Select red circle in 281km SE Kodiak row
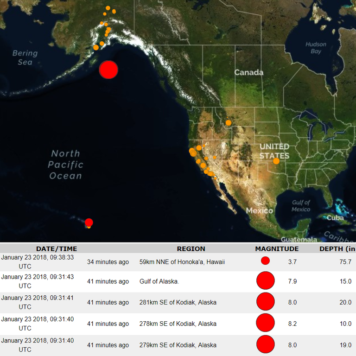Screen dimensions: 356x356 pyautogui.click(x=266, y=301)
